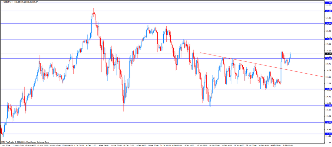Click the 24 Nov 12:00 time axis label

55,146
